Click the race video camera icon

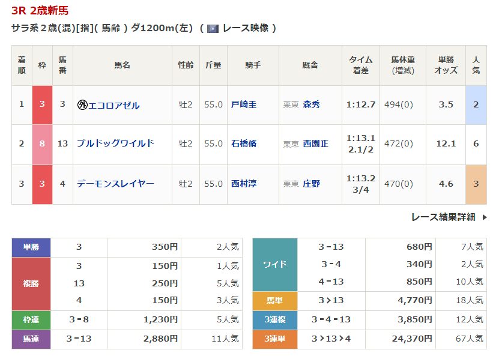click(213, 28)
